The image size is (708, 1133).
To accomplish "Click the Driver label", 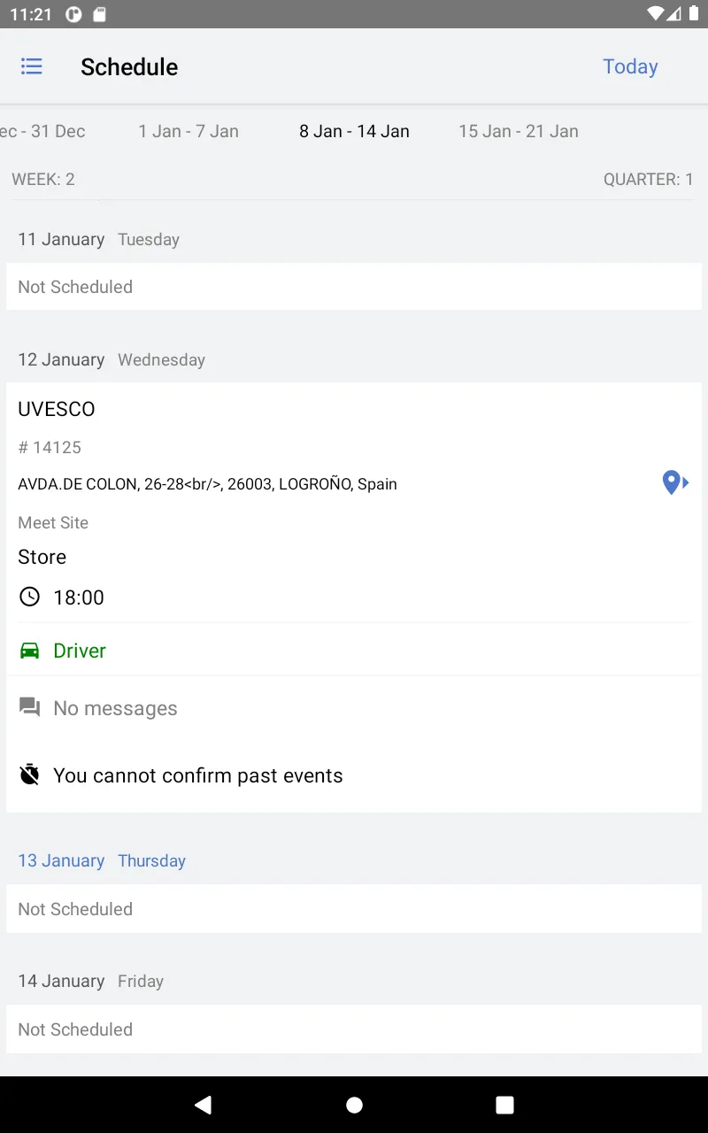I will [80, 651].
